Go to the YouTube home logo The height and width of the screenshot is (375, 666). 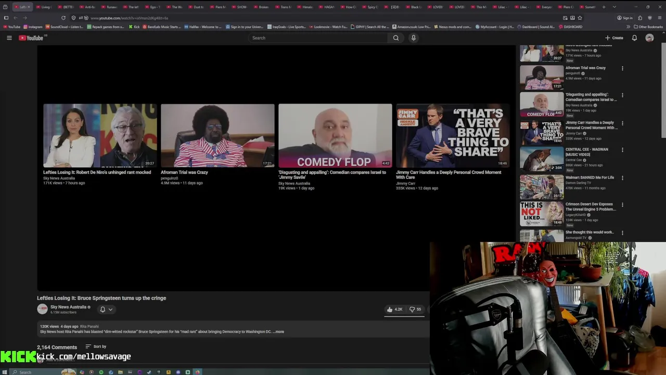point(31,38)
